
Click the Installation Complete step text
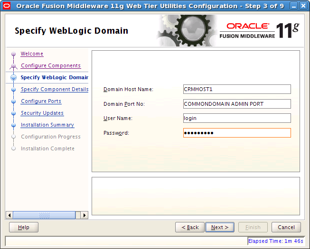47,148
